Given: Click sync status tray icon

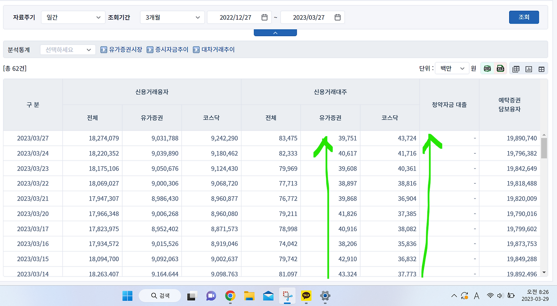Looking at the screenshot, I should coord(465,296).
